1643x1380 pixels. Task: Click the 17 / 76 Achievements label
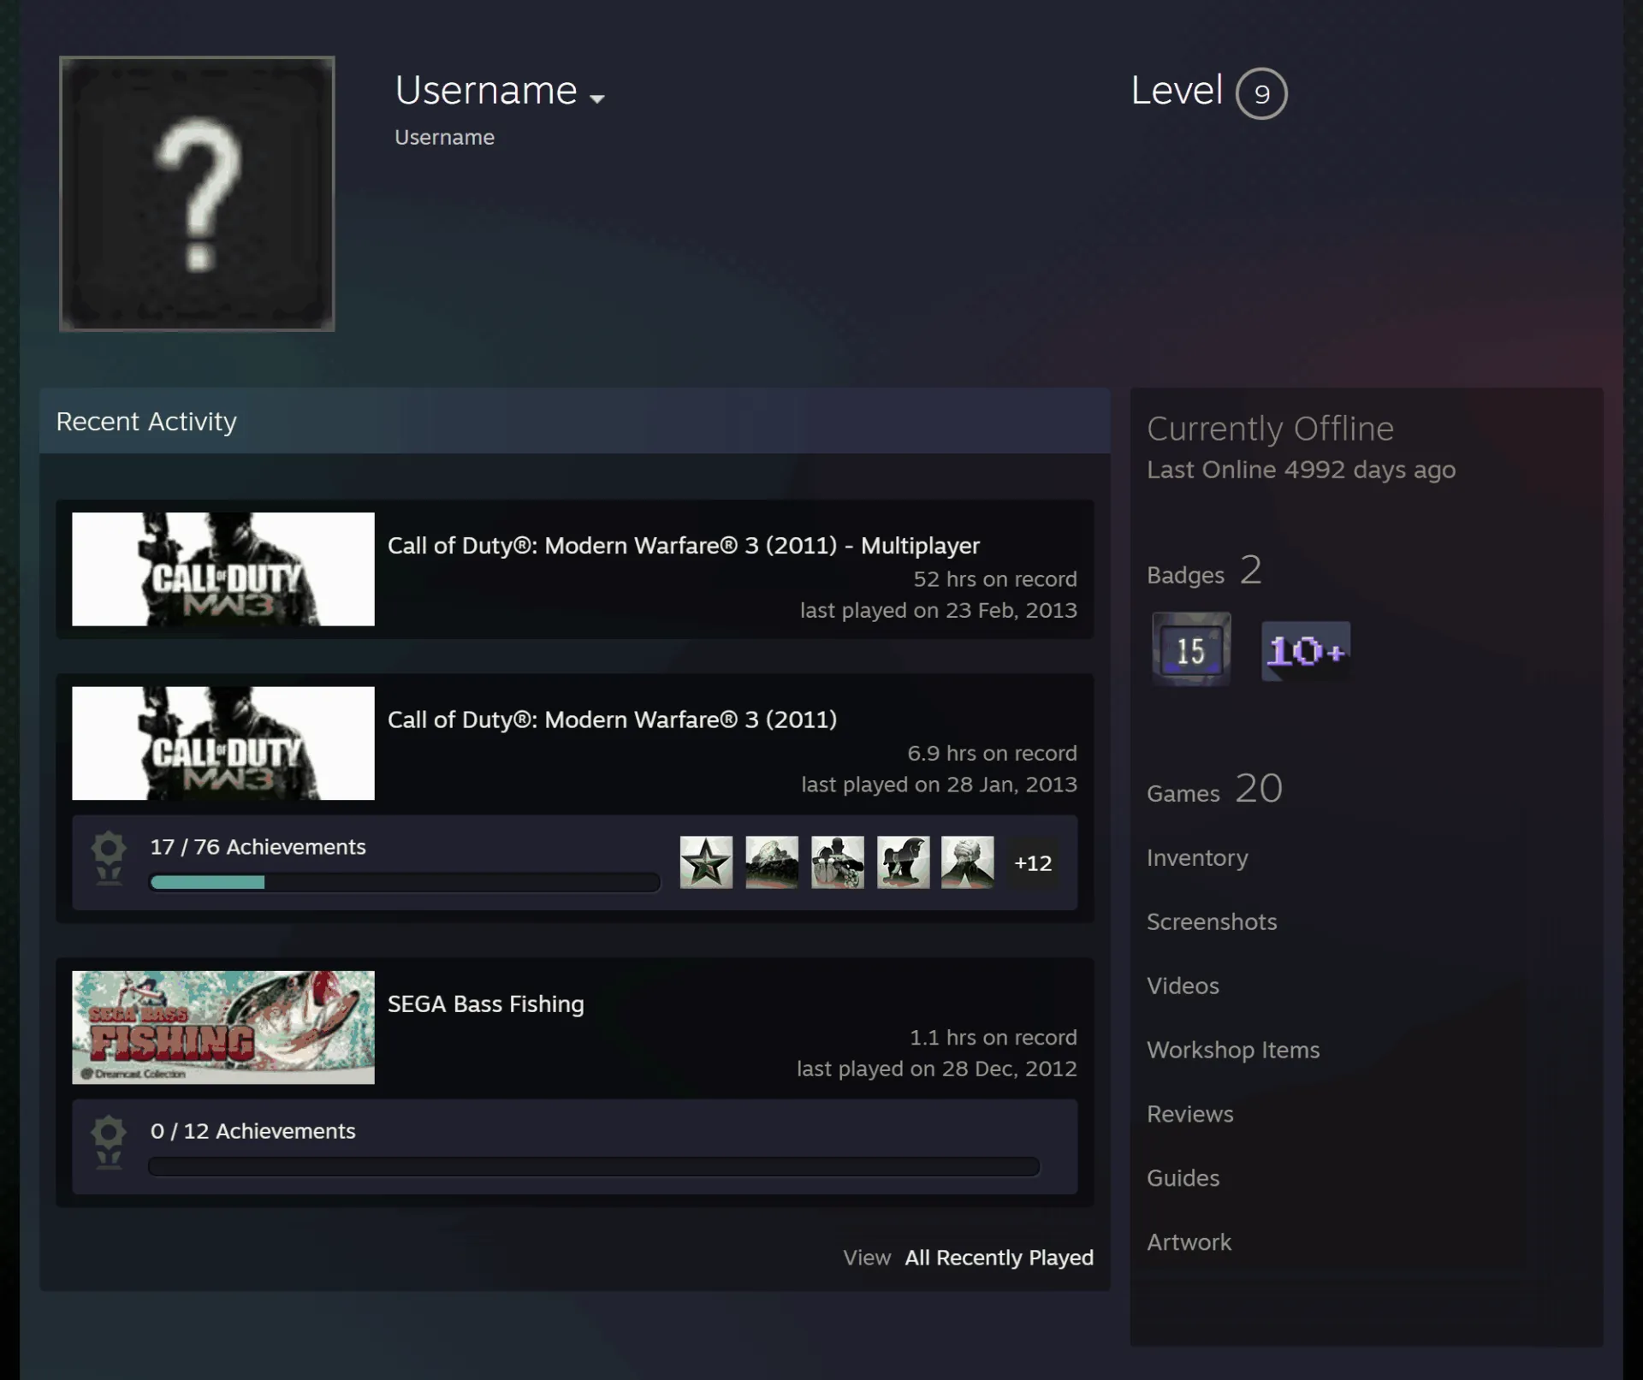pos(258,847)
